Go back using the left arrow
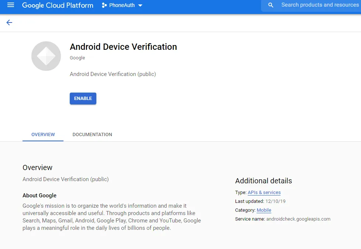Image resolution: width=361 pixels, height=249 pixels. 9,23
